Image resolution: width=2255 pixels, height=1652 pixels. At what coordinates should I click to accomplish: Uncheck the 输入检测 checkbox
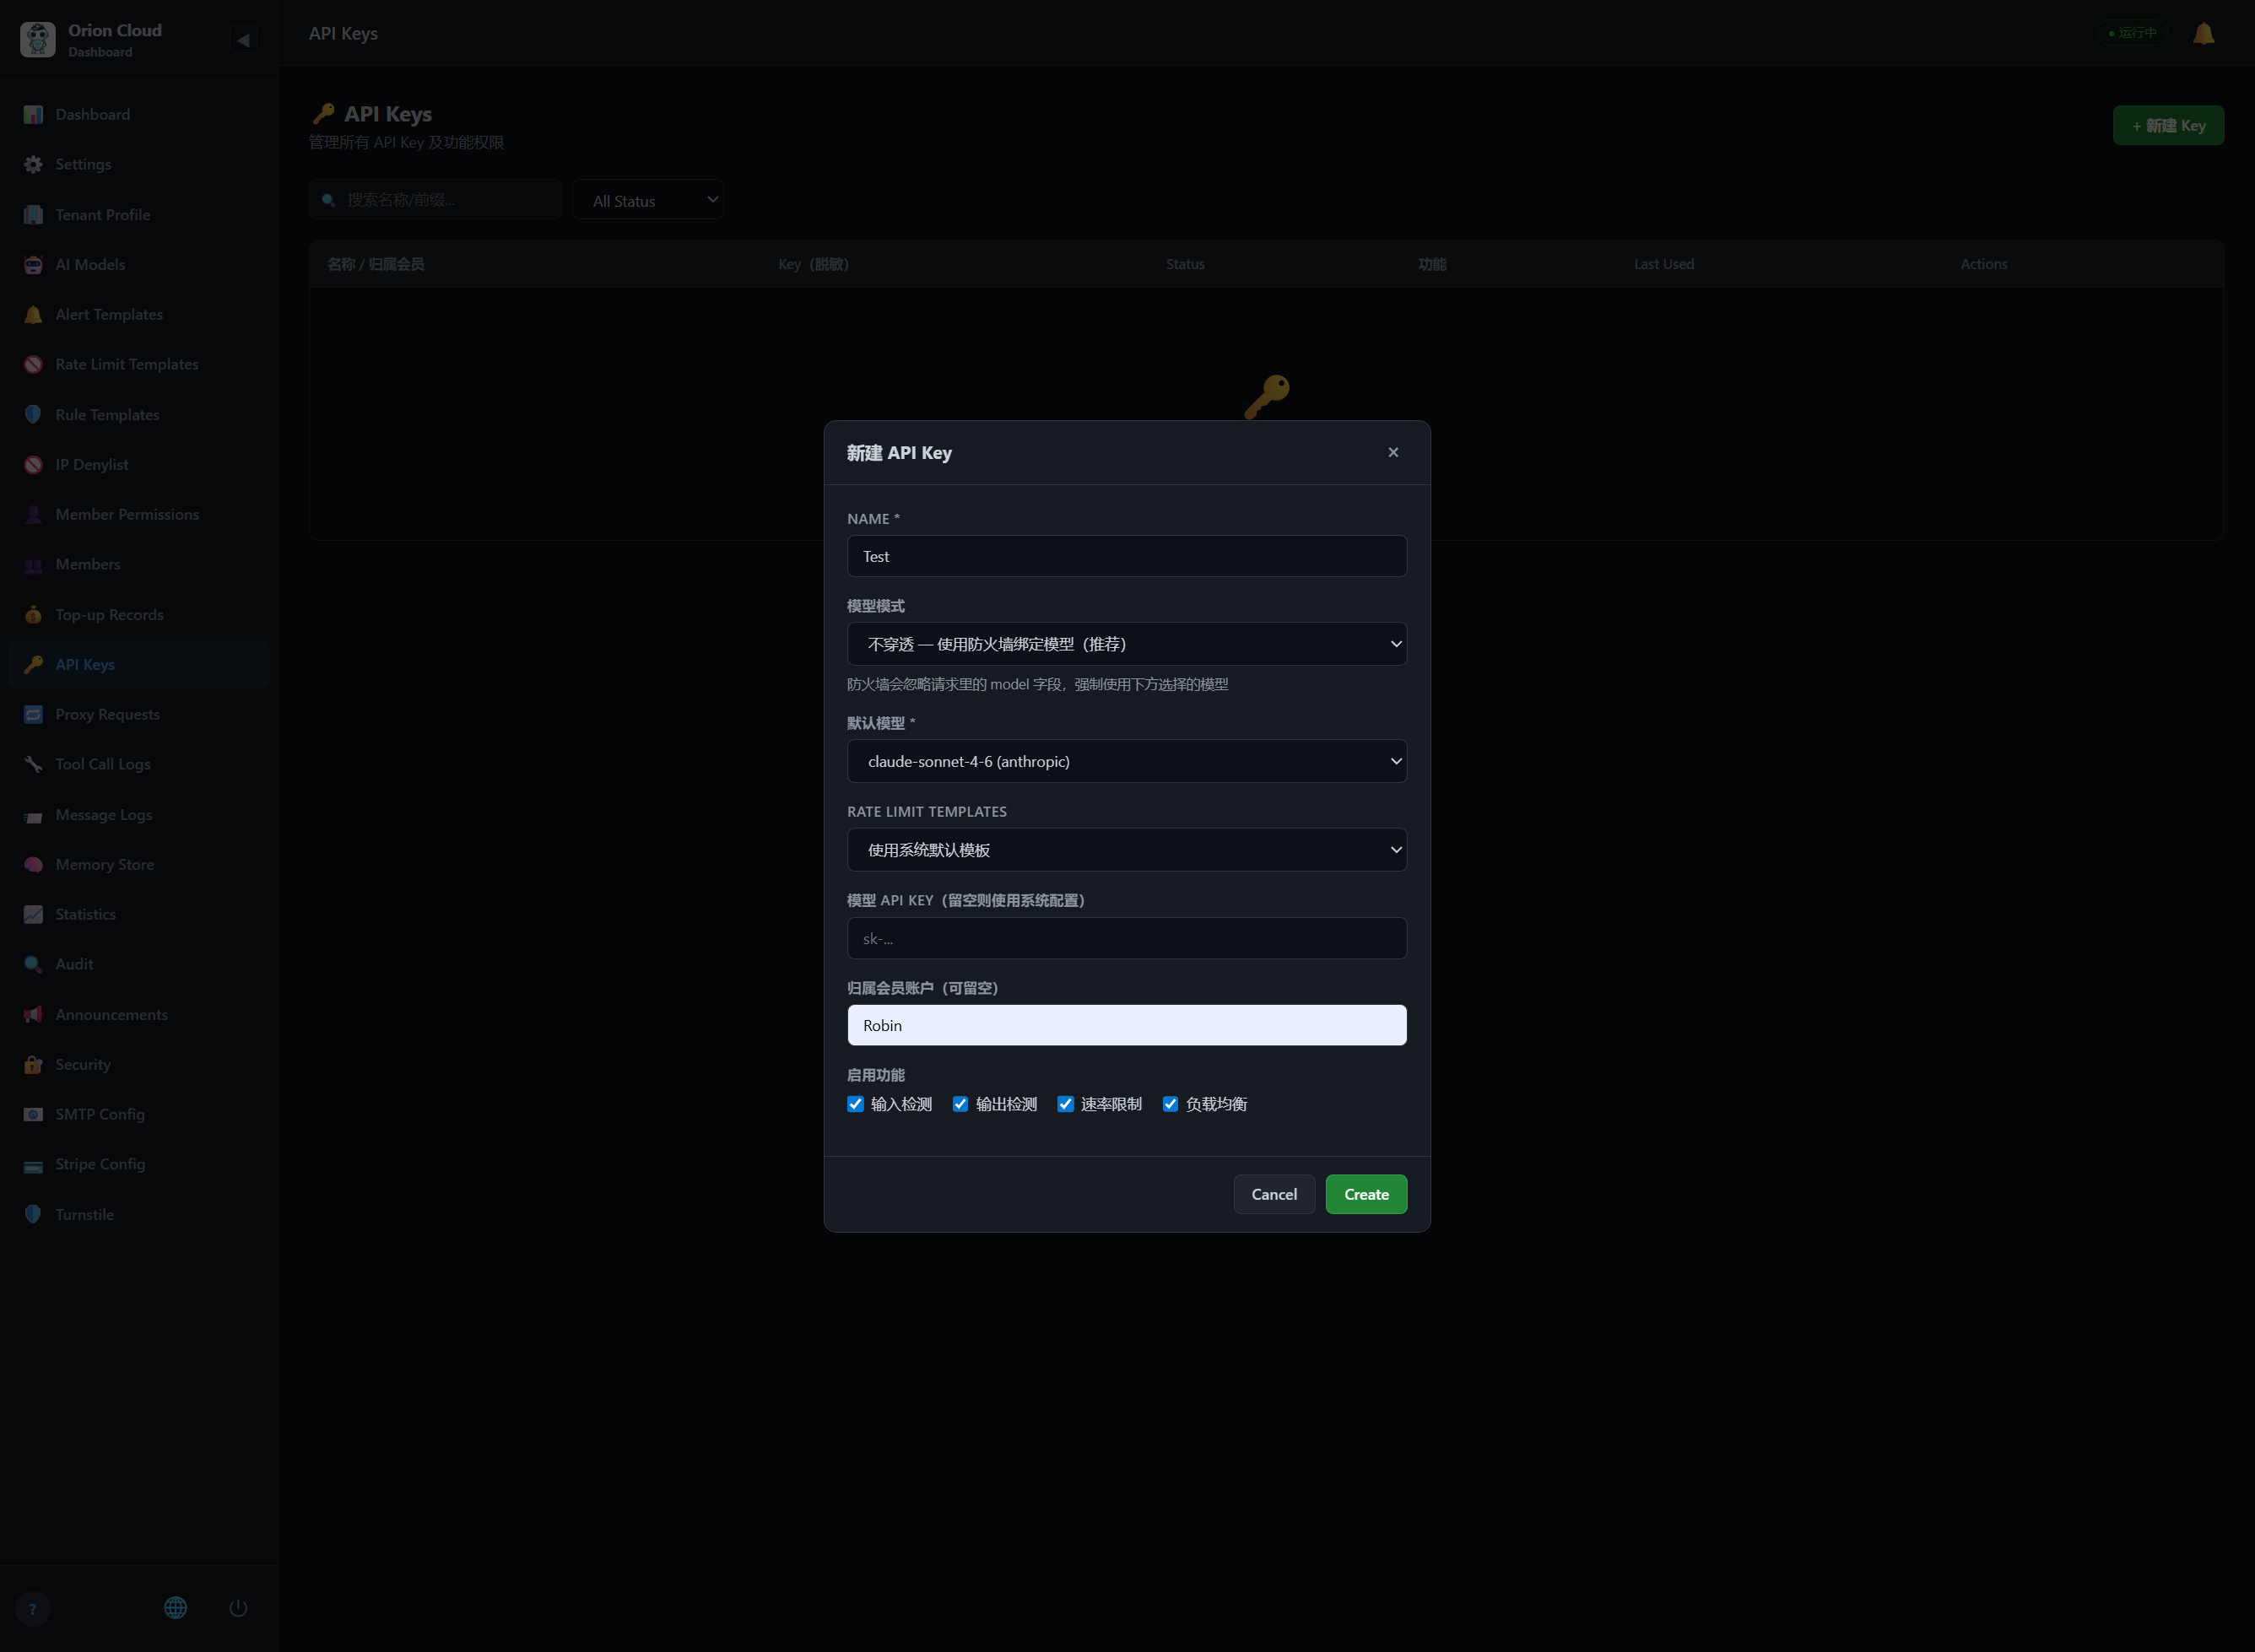coord(855,1104)
